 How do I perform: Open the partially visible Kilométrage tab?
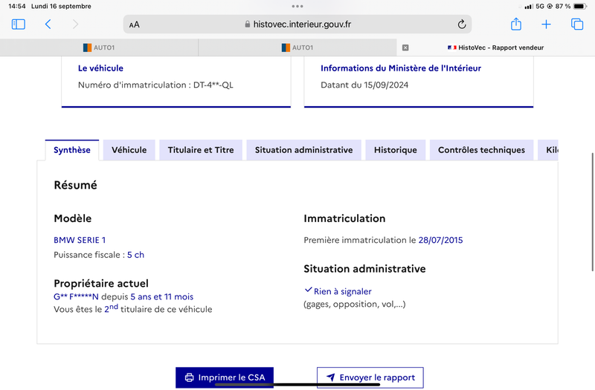(548, 150)
